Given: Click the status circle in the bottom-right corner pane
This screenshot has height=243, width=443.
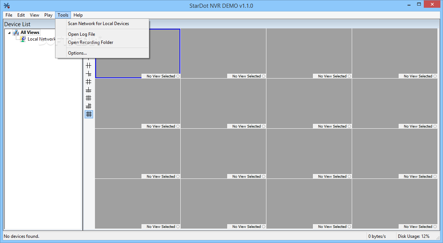Looking at the screenshot, I should (x=435, y=227).
